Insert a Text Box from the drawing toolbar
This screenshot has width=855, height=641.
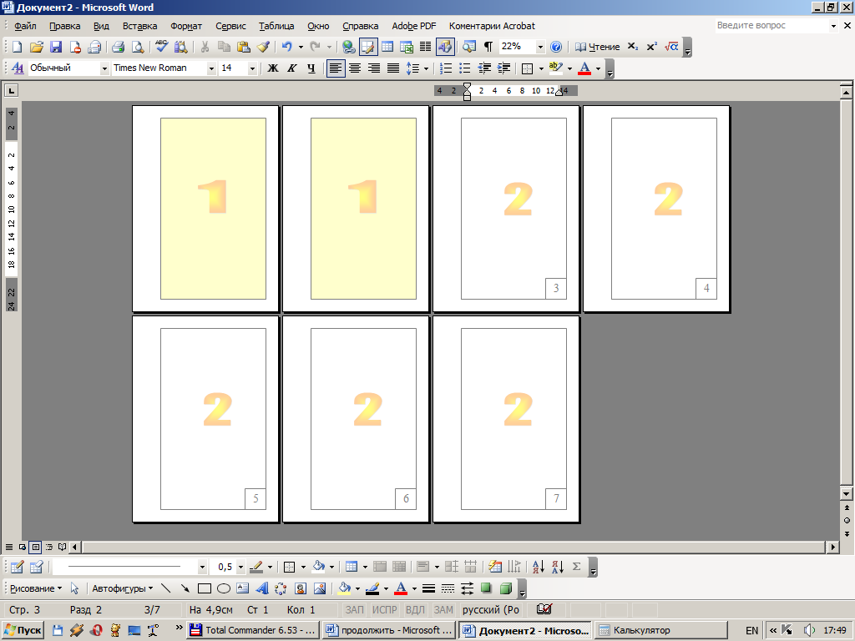[243, 588]
